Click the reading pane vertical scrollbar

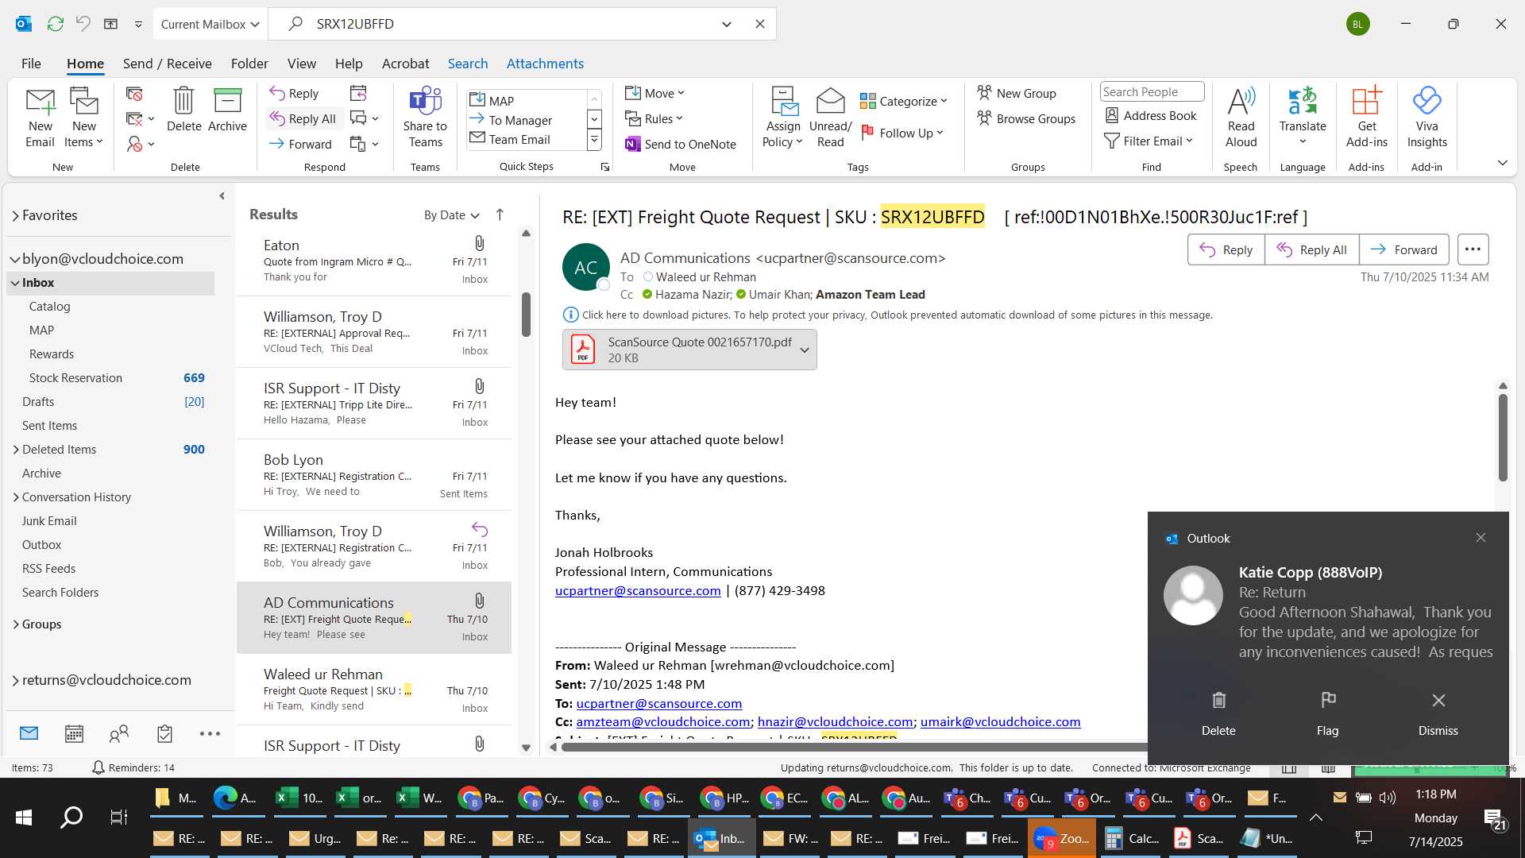(1503, 437)
